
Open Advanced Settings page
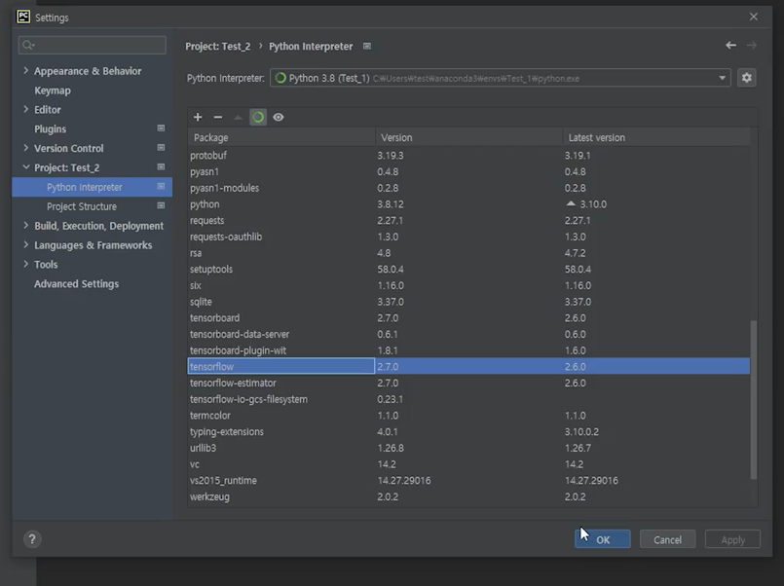[77, 284]
